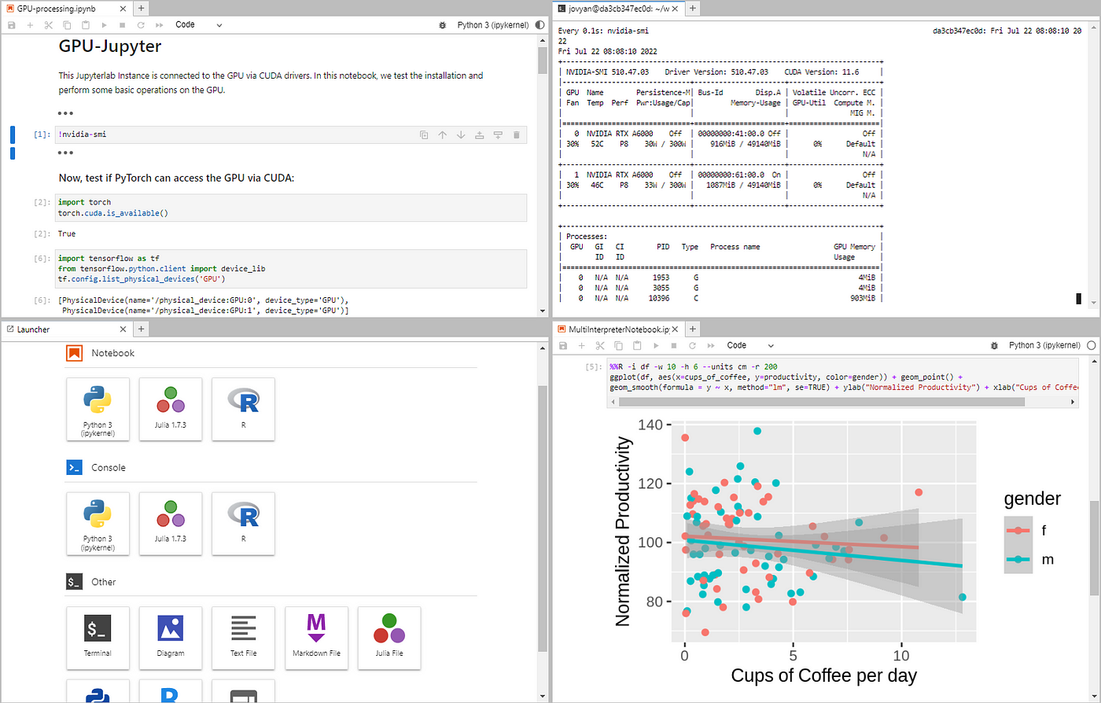Click Python 3 (ipykernel) kernel name in GPU-processing
The image size is (1101, 703).
tap(493, 25)
